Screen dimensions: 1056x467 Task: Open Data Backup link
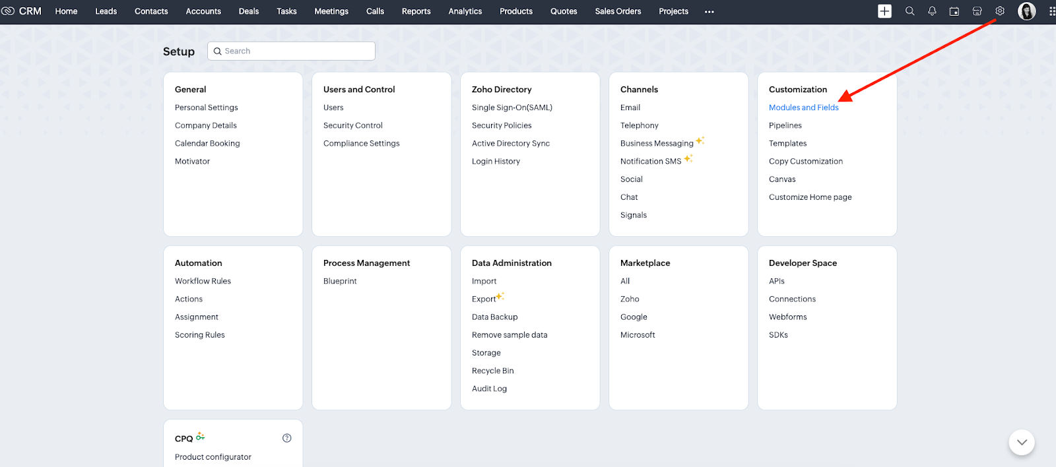495,317
